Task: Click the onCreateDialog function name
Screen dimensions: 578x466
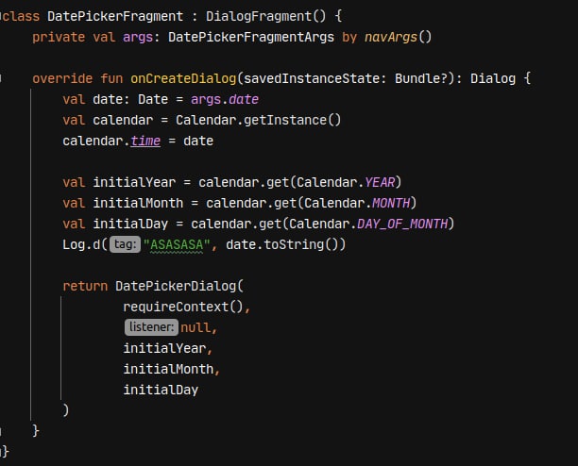Action: (183, 78)
